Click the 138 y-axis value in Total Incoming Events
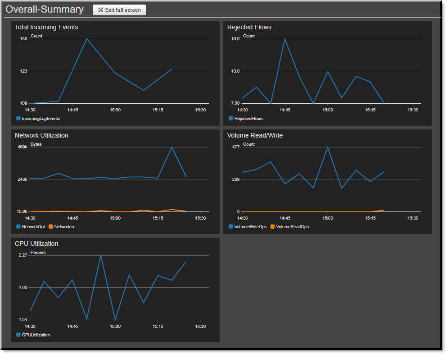 pos(23,39)
